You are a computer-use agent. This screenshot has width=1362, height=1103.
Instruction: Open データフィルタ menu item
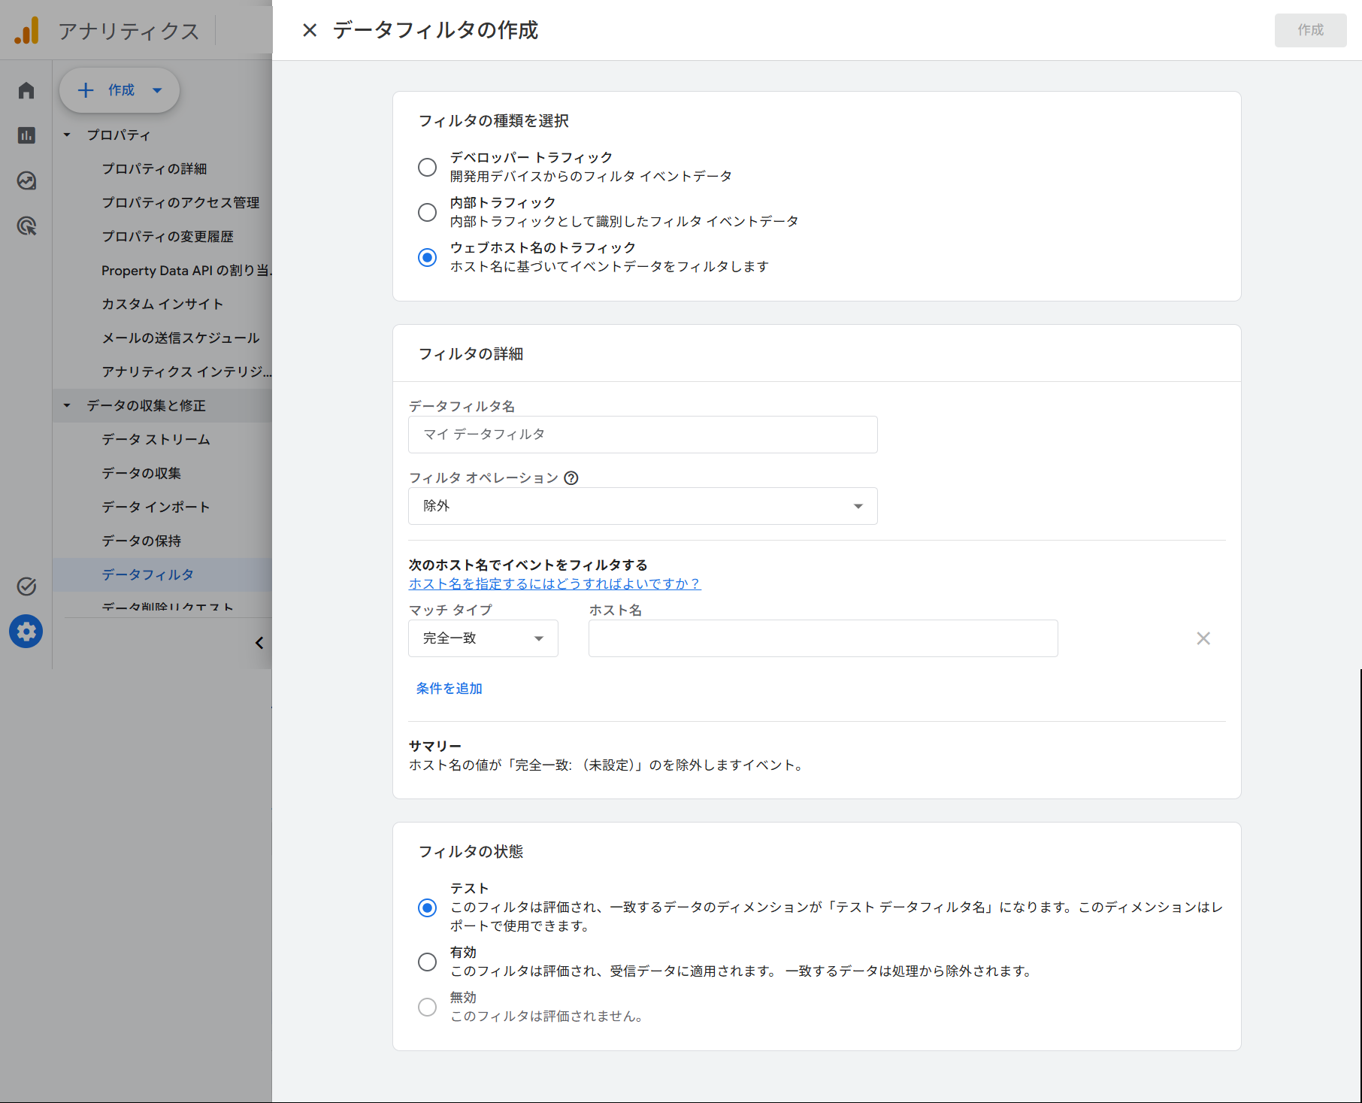click(x=148, y=575)
